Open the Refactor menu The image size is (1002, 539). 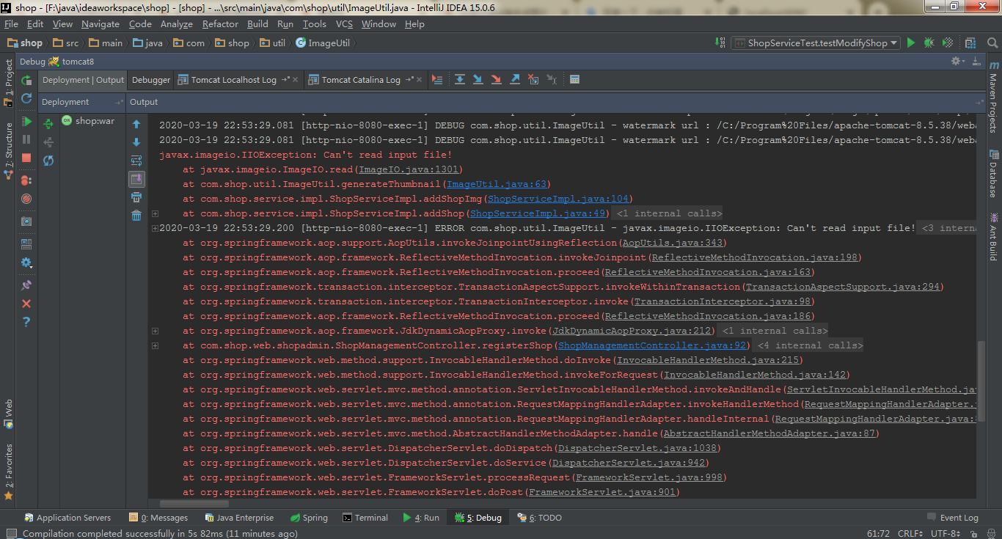(220, 24)
